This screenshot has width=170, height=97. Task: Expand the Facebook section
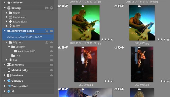point(5,75)
